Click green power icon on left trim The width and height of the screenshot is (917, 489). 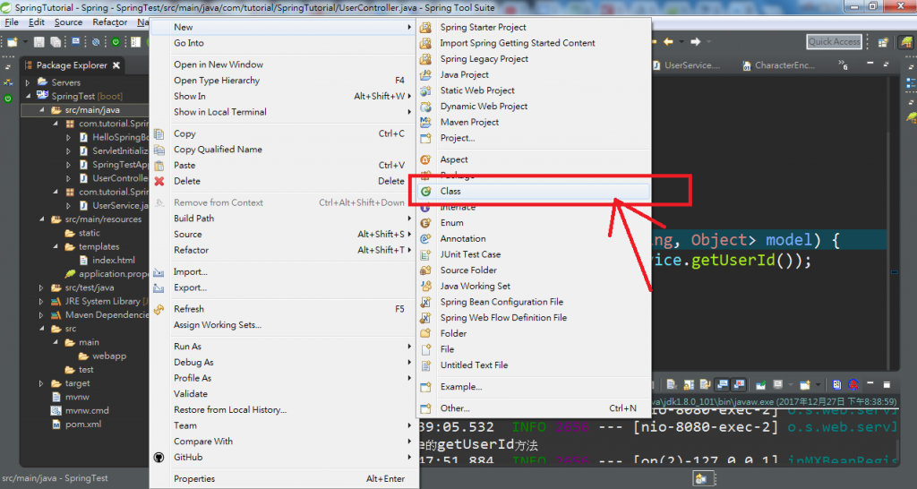click(x=8, y=99)
